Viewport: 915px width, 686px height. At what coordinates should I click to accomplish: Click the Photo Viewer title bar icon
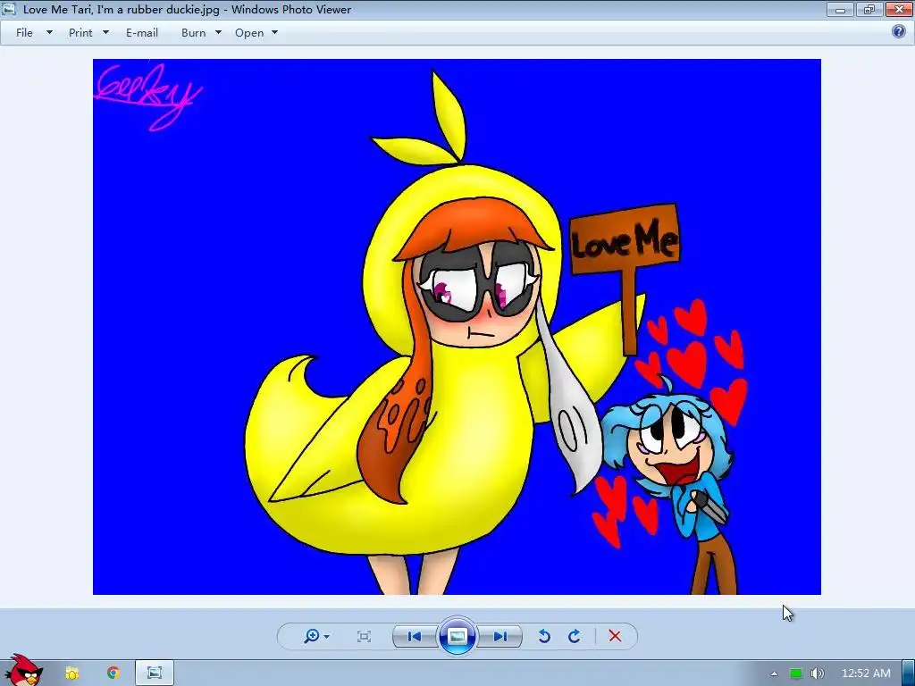pyautogui.click(x=9, y=9)
